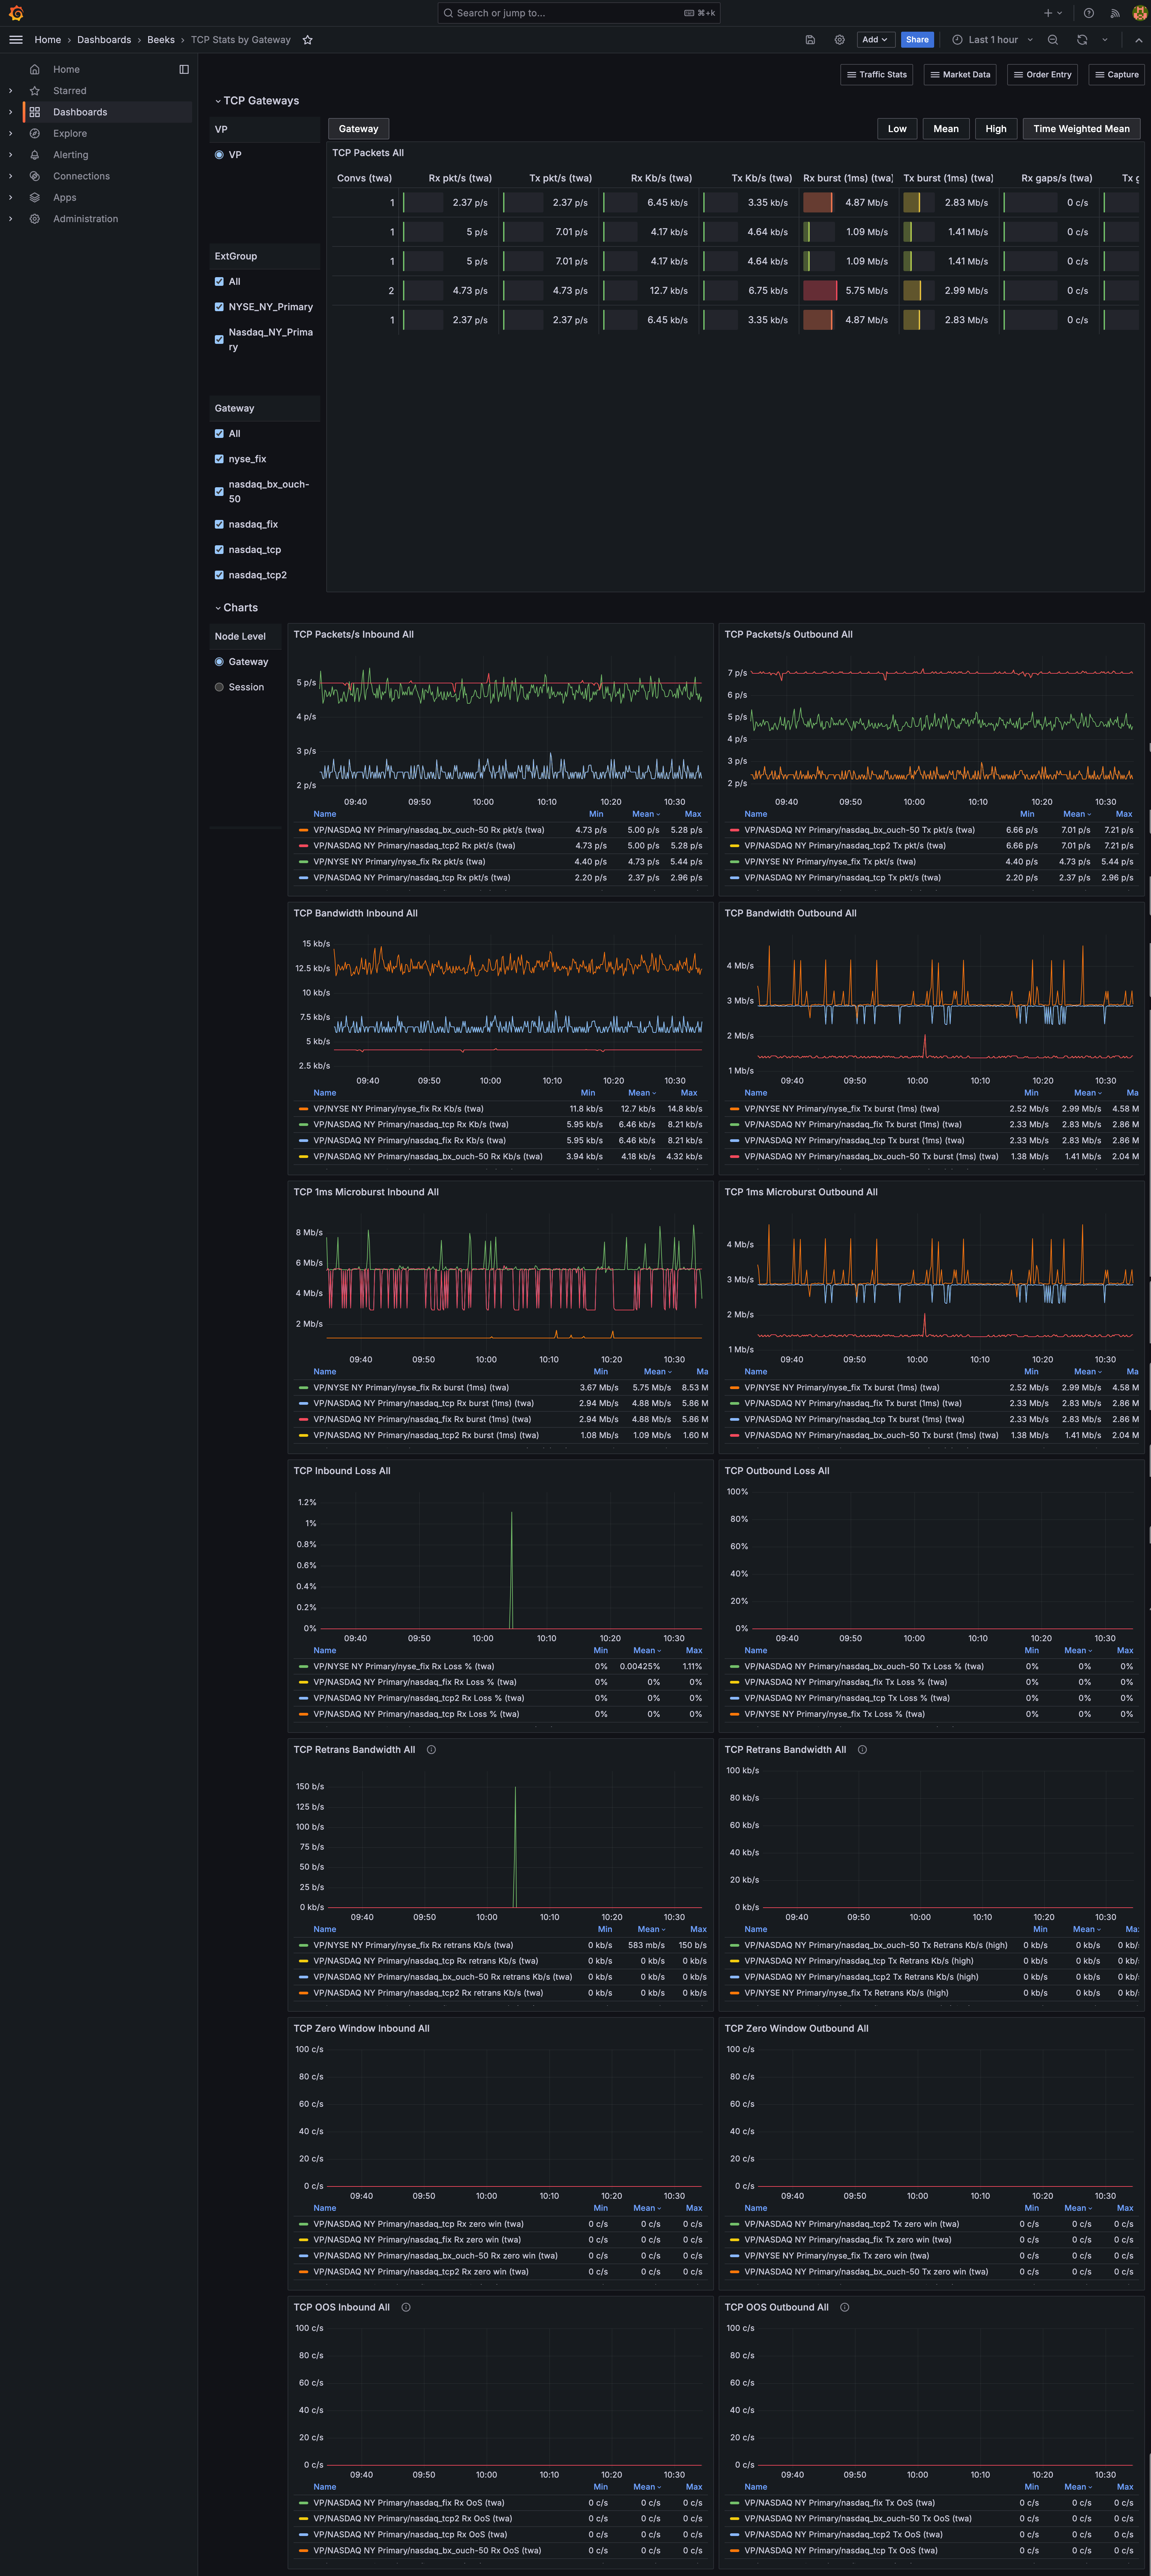Open Home in the sidebar
Viewport: 1151px width, 2576px height.
coord(66,69)
